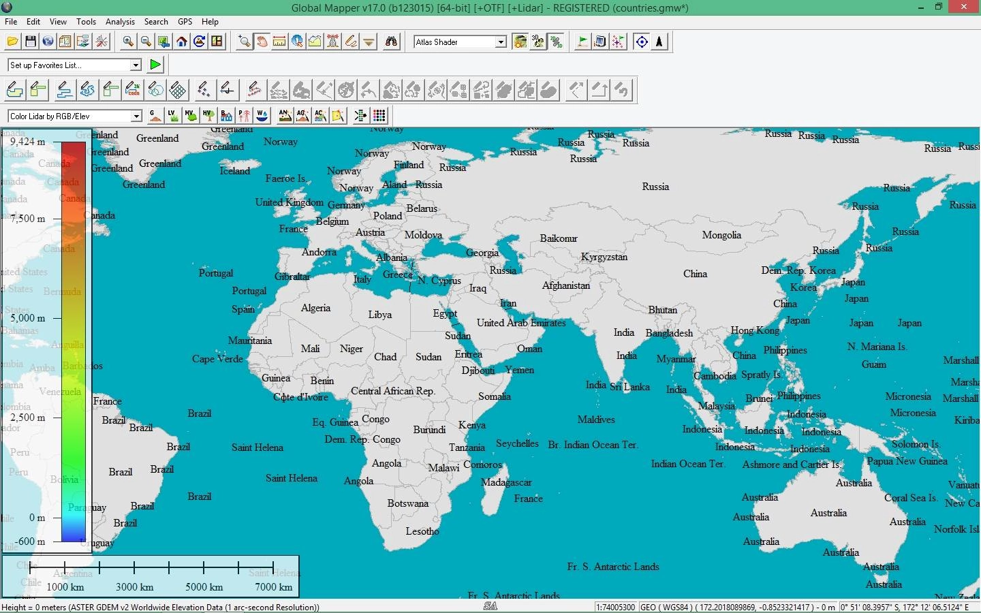Click the auto-classify ground 'AG' icon
This screenshot has width=981, height=613.
coord(302,116)
